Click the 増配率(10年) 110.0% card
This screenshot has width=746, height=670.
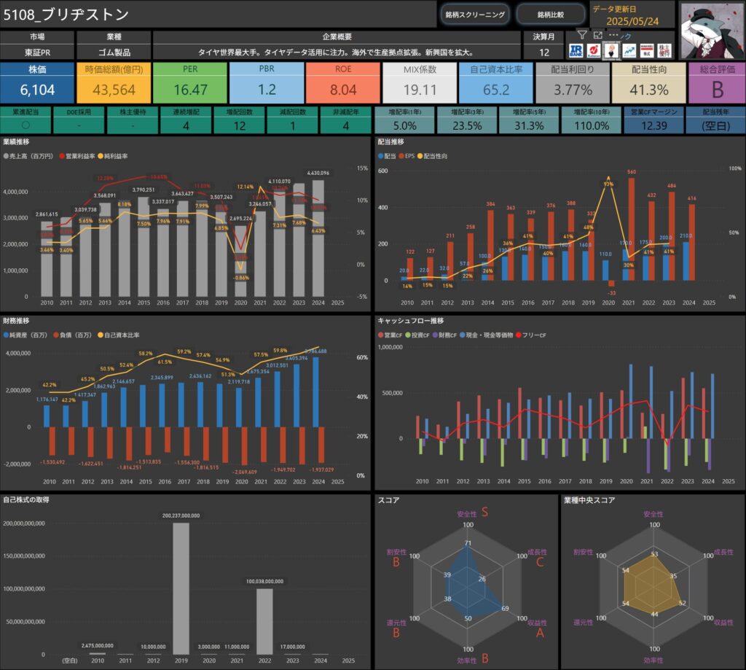[x=592, y=120]
